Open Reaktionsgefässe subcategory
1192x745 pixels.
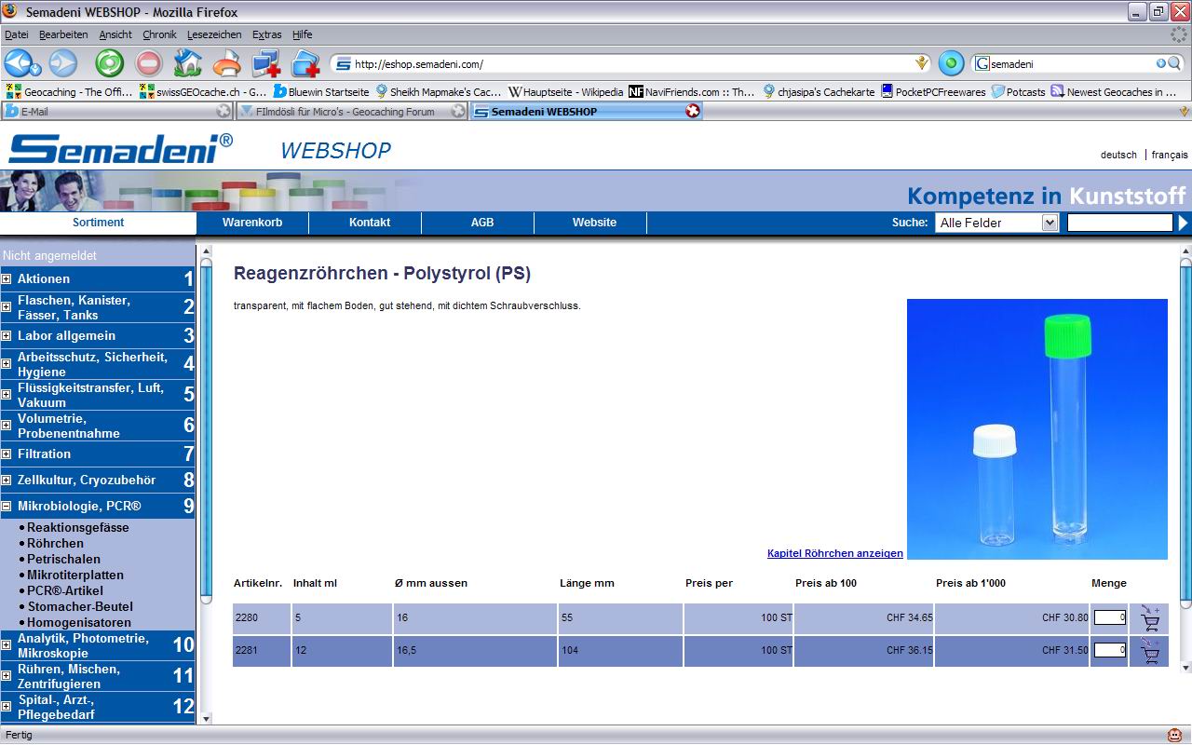coord(78,527)
